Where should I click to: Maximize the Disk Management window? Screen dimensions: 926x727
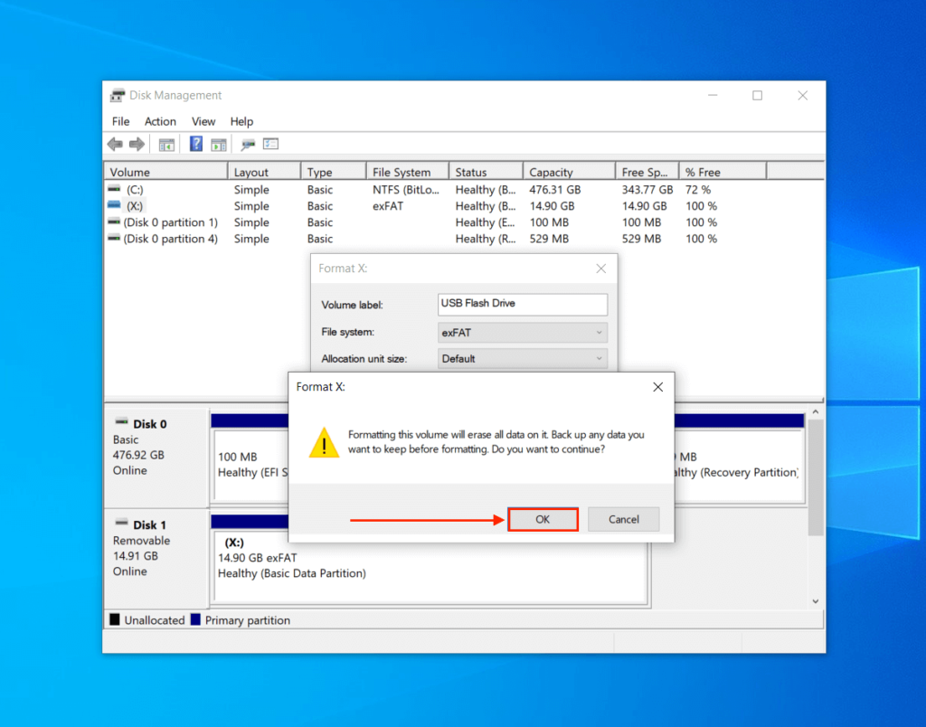(x=757, y=95)
